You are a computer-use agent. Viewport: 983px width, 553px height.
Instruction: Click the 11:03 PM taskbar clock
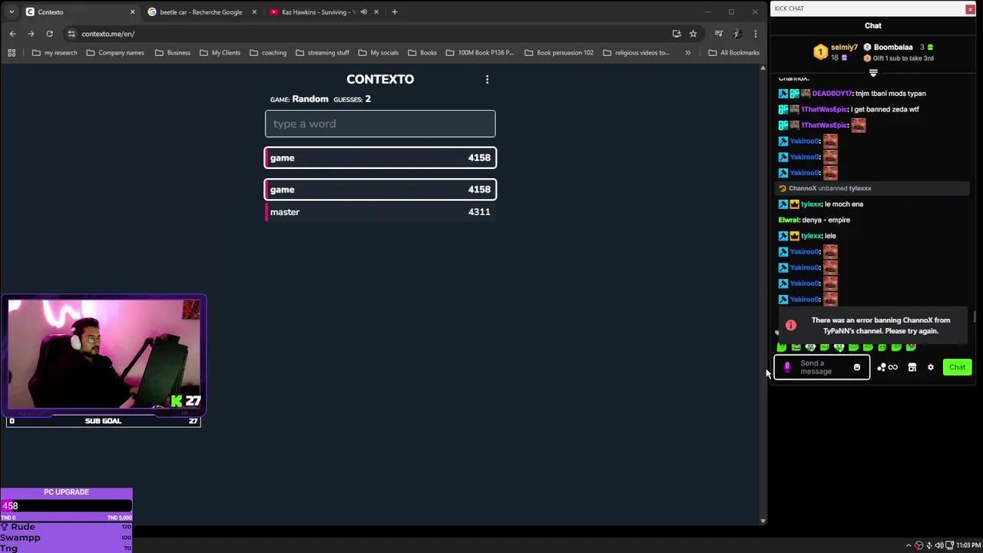pyautogui.click(x=968, y=545)
